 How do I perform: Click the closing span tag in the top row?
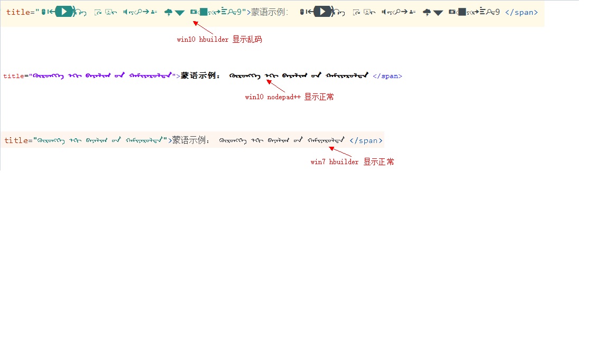[521, 12]
